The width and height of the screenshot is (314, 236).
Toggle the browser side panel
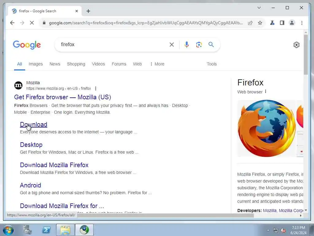pyautogui.click(x=282, y=23)
